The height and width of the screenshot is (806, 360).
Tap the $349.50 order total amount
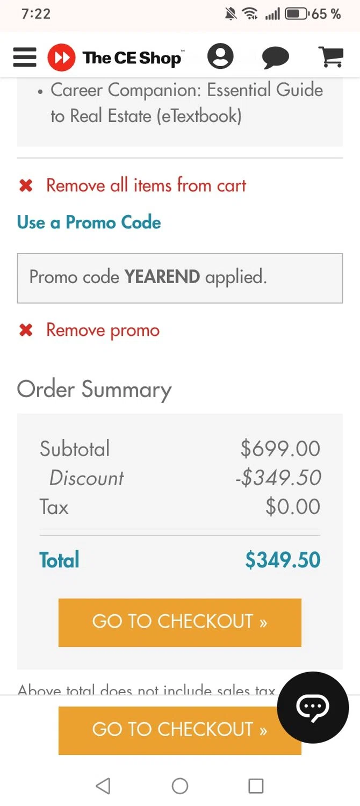(x=283, y=560)
